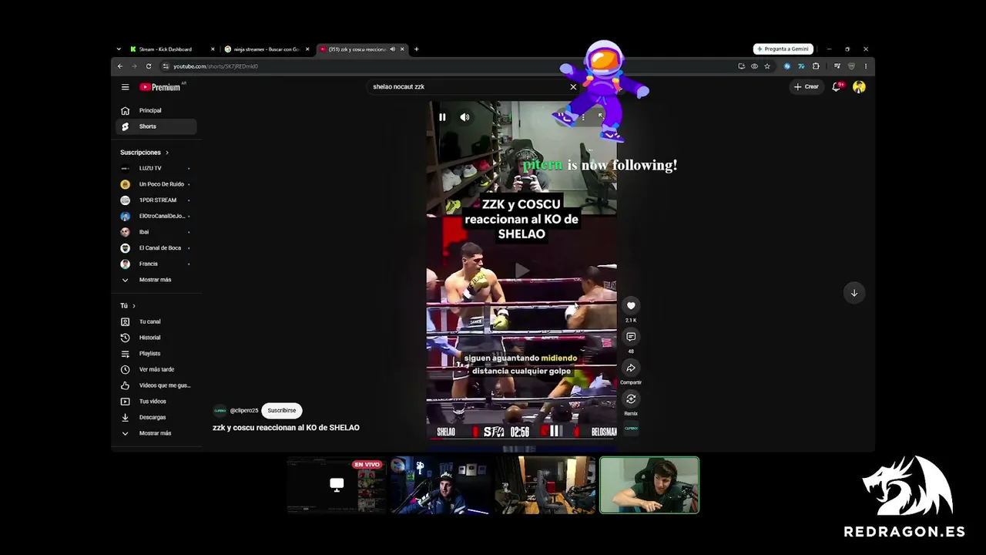Open Videos que me gustan
The height and width of the screenshot is (555, 986).
tap(156, 385)
